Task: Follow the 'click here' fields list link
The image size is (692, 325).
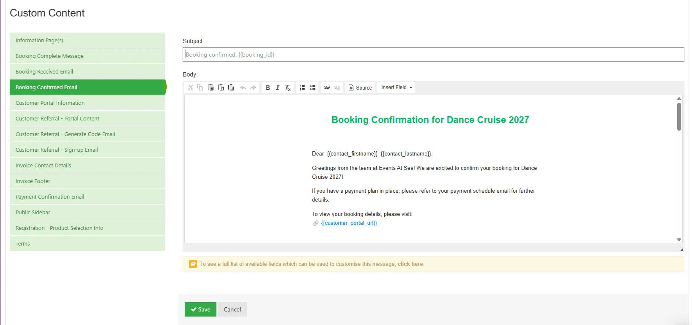Action: pyautogui.click(x=410, y=264)
